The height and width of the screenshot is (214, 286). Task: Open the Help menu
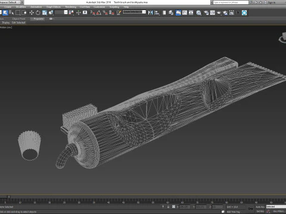126,7
